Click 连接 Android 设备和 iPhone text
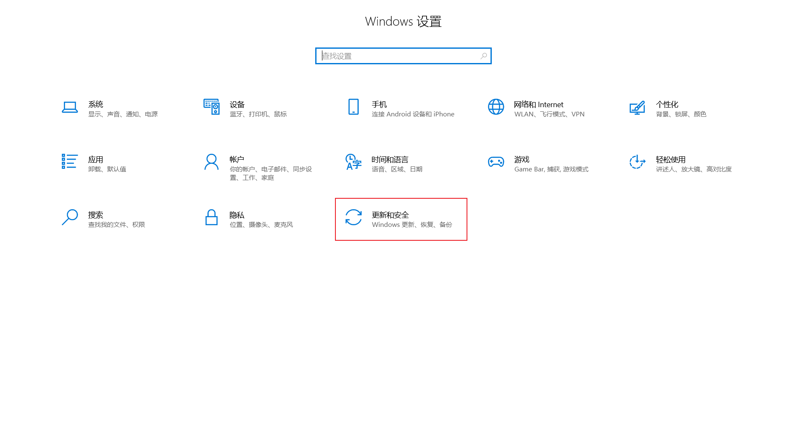 413,114
